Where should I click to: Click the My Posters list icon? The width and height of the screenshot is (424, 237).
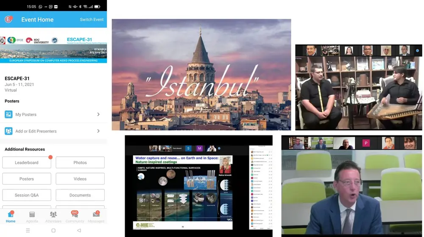tap(8, 114)
